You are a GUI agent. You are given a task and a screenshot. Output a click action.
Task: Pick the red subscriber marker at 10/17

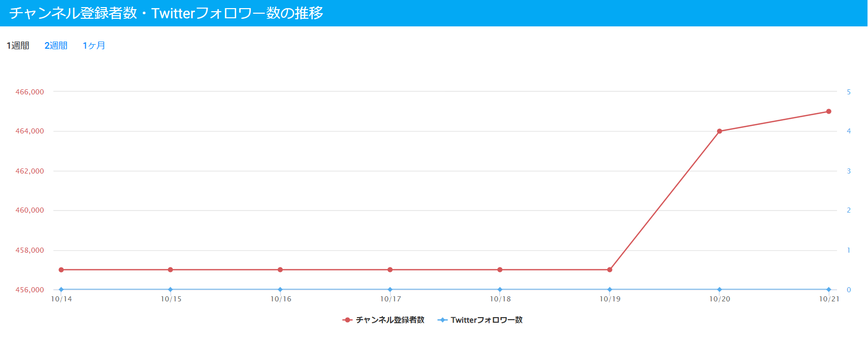[390, 270]
